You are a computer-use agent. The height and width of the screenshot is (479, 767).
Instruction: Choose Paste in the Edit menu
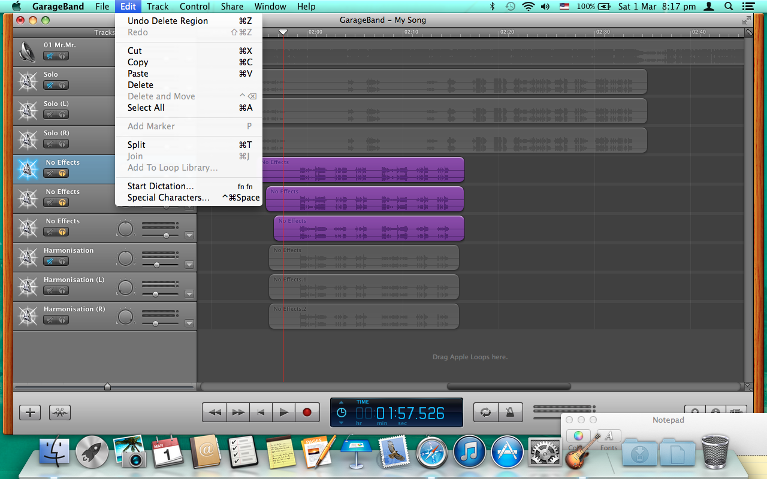pos(190,74)
